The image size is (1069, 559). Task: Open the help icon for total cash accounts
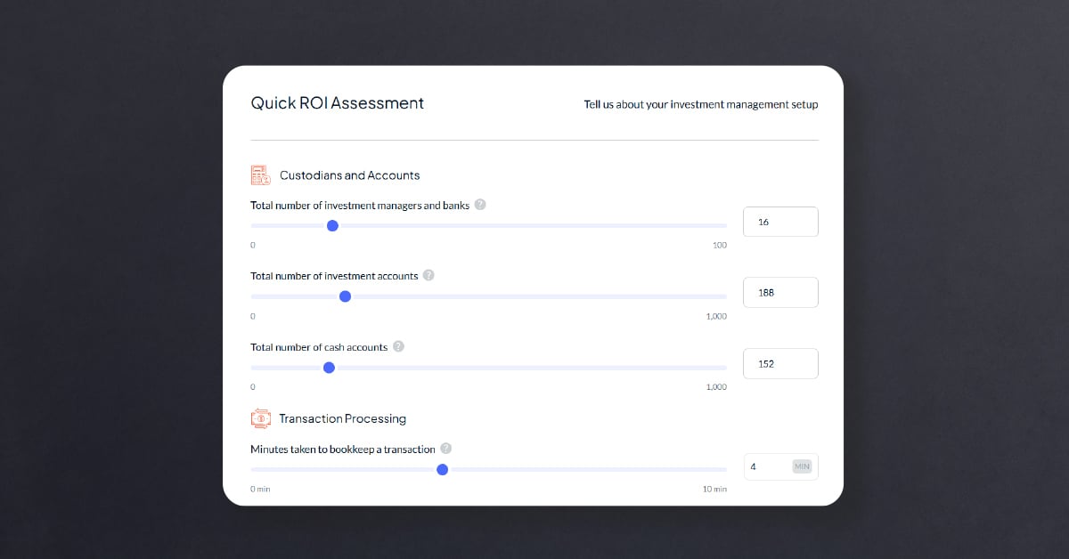(x=398, y=346)
